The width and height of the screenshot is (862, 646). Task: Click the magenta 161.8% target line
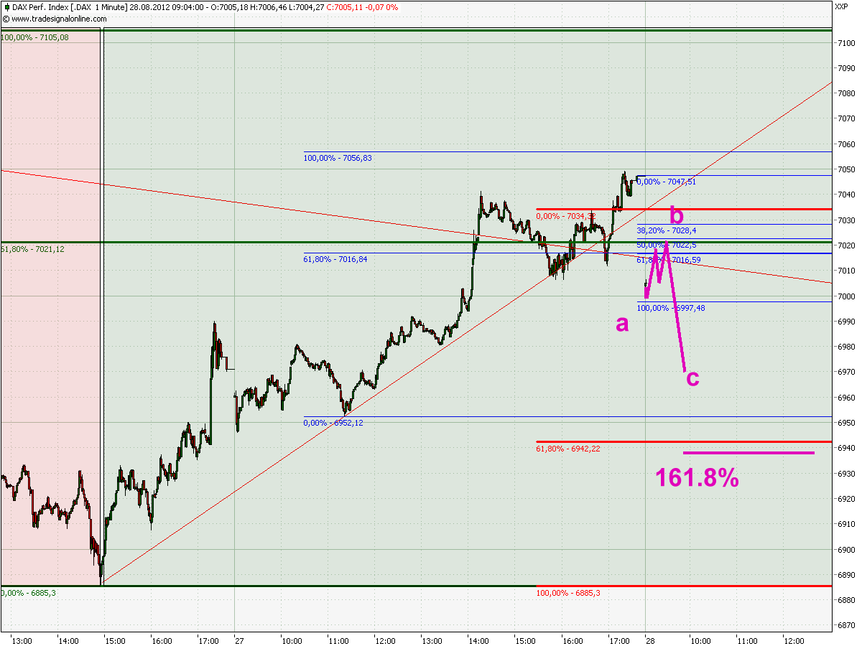(749, 452)
